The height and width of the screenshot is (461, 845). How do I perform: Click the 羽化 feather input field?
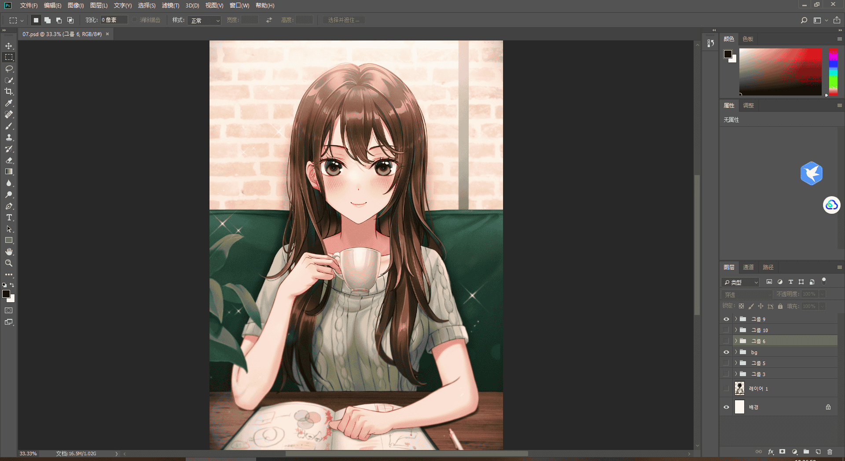pos(114,20)
